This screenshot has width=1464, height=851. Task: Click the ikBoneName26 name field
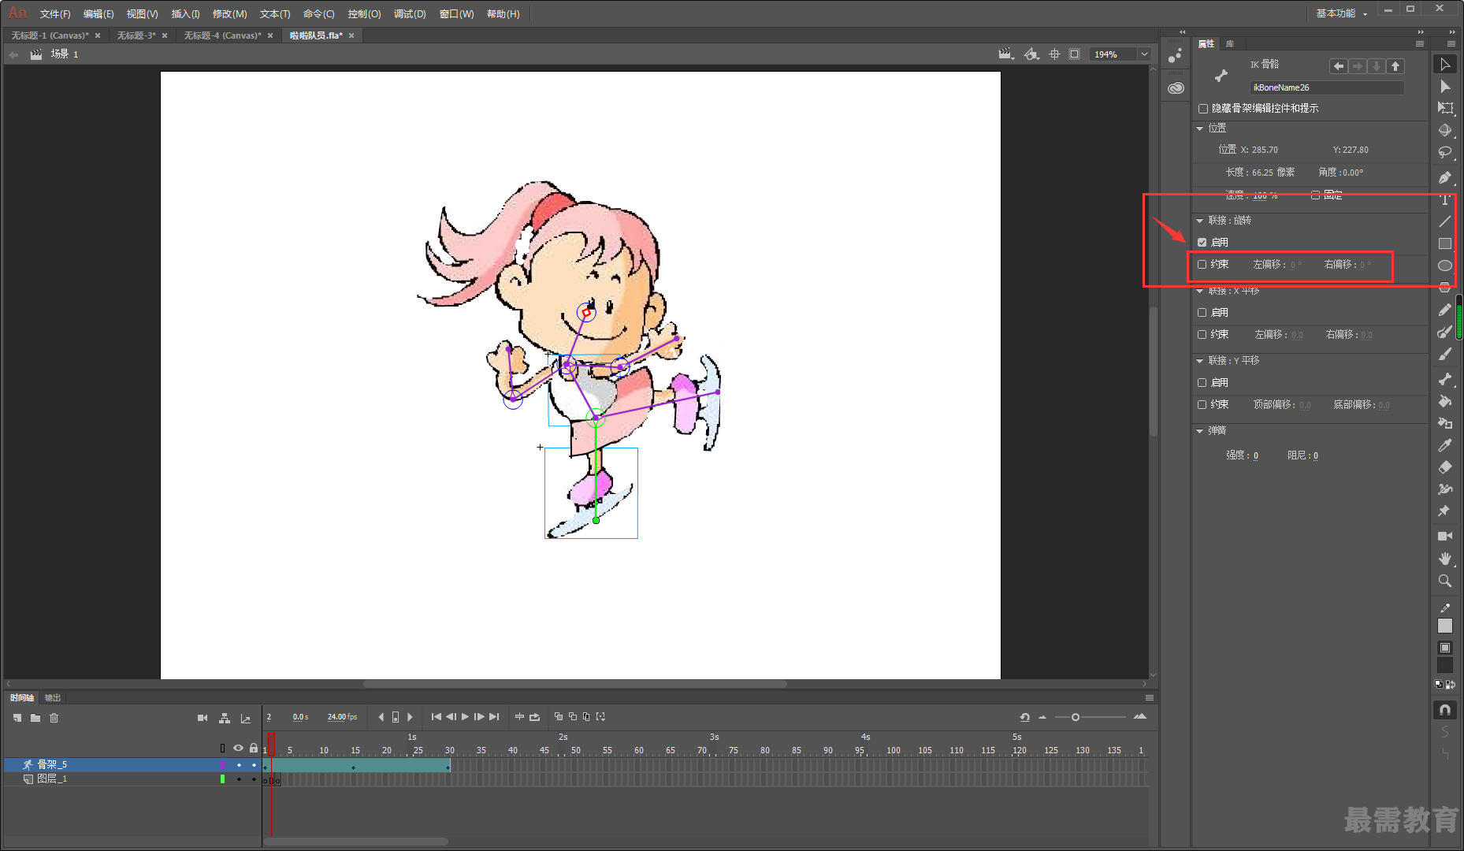pos(1326,87)
